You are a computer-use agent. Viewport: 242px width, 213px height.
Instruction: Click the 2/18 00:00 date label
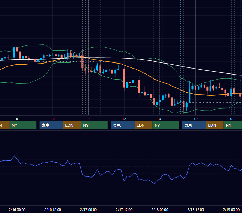pyautogui.click(x=160, y=209)
